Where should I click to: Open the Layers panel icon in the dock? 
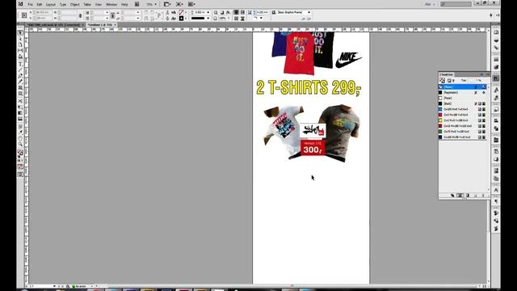click(496, 40)
